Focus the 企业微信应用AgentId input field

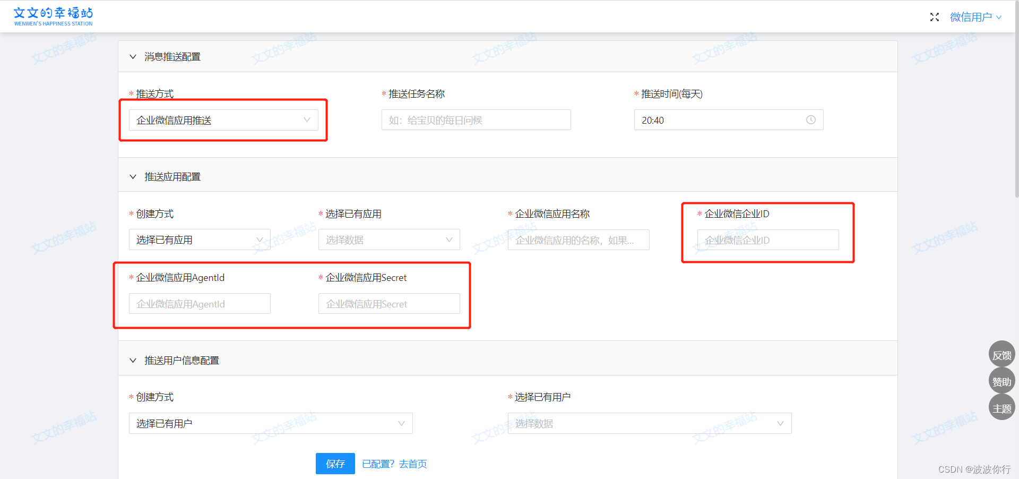click(200, 304)
